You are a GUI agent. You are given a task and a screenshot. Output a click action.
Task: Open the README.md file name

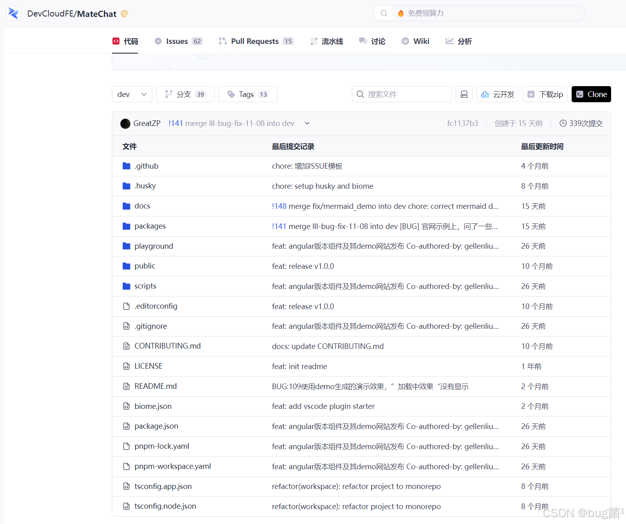(155, 386)
